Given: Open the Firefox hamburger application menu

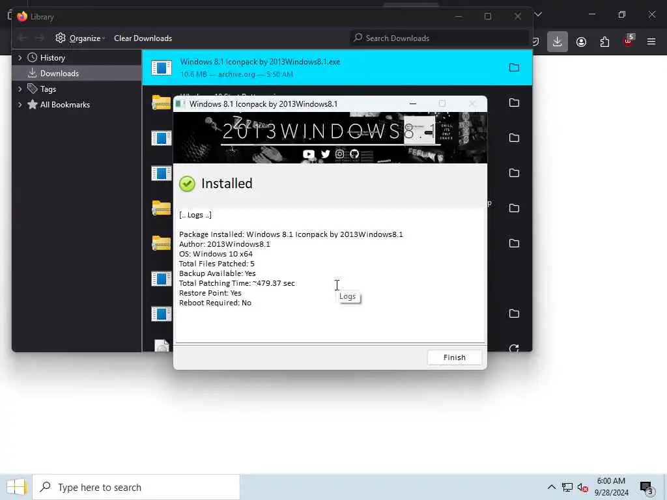Looking at the screenshot, I should (x=651, y=42).
